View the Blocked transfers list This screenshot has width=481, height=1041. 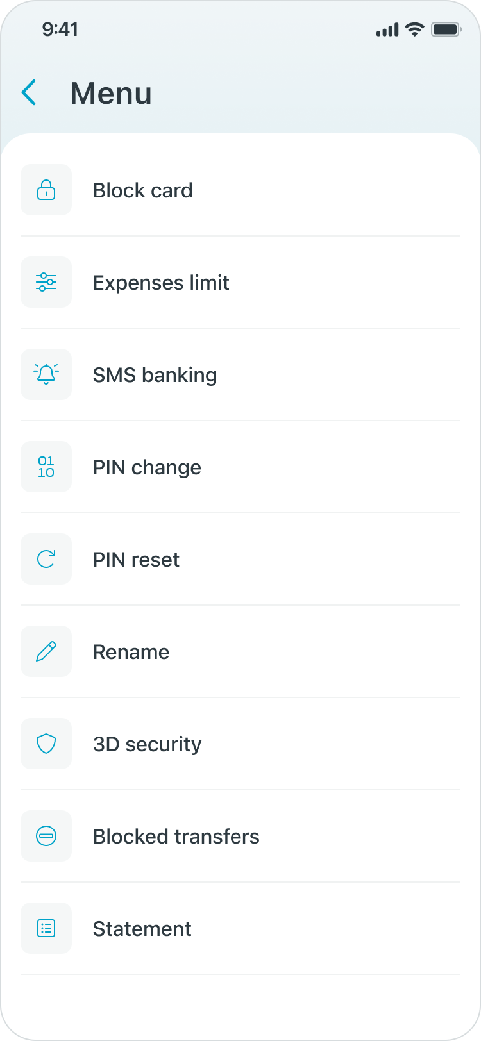tap(176, 837)
